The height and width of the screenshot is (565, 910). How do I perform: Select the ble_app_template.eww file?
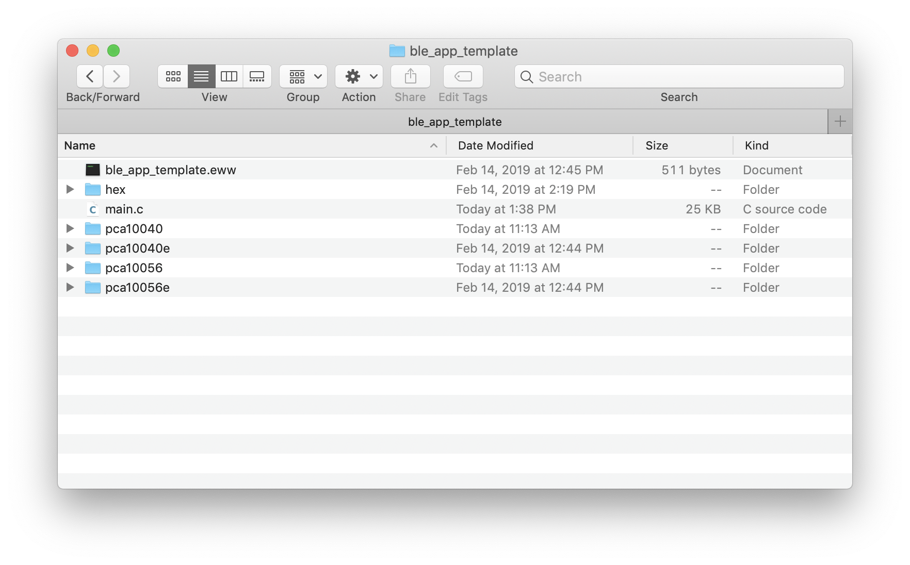170,170
